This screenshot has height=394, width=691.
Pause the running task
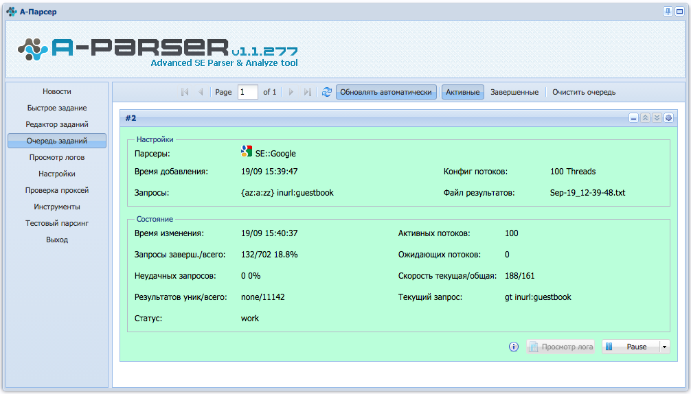point(631,347)
